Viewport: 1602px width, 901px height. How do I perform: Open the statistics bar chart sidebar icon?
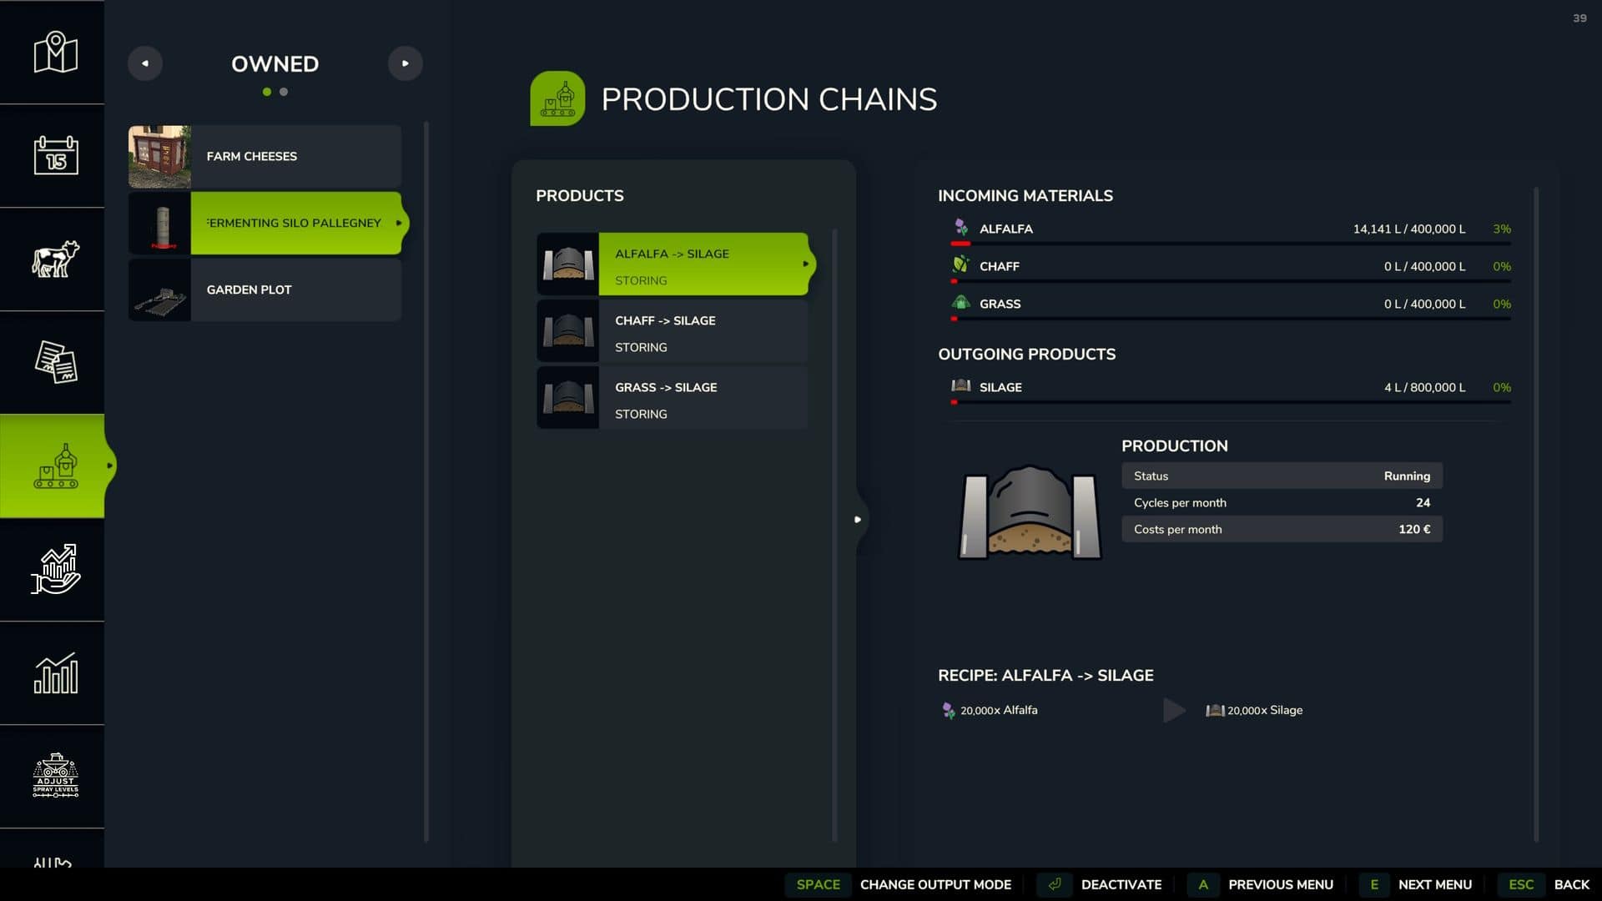tap(55, 672)
